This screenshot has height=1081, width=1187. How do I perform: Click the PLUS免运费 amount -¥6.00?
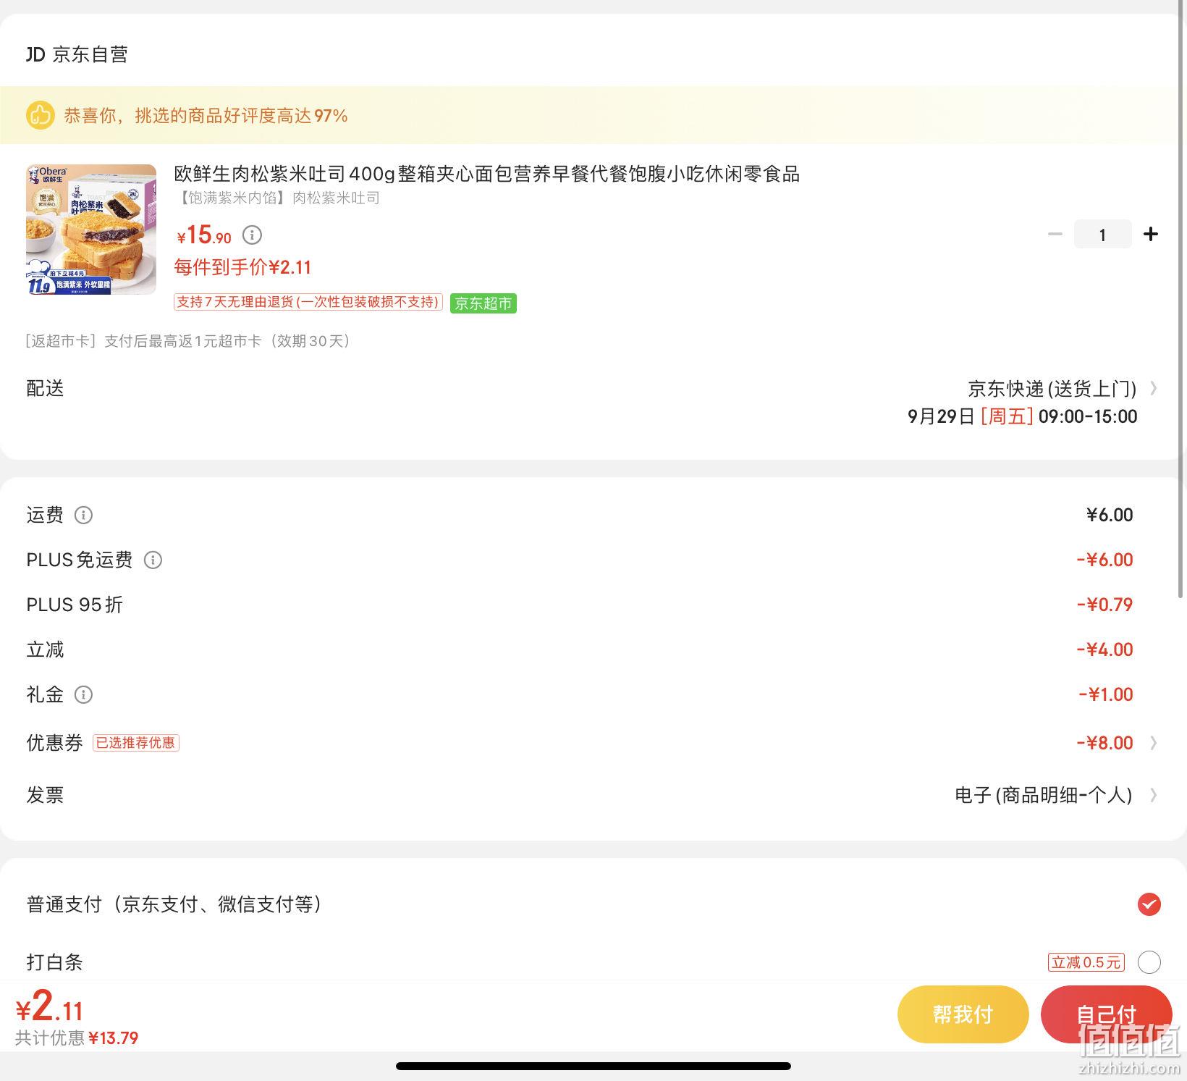(x=1104, y=560)
